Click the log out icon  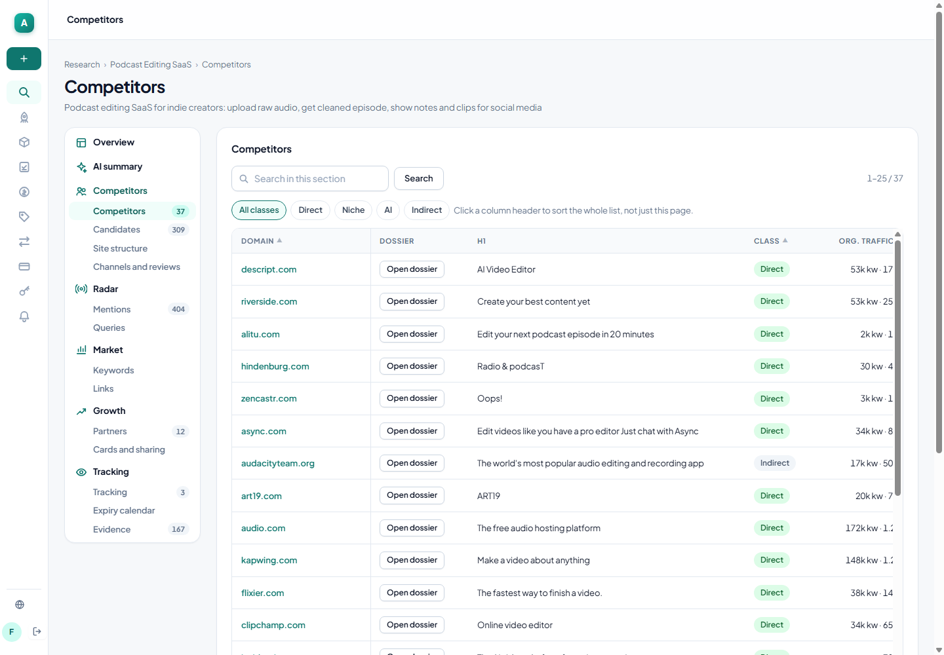point(37,631)
